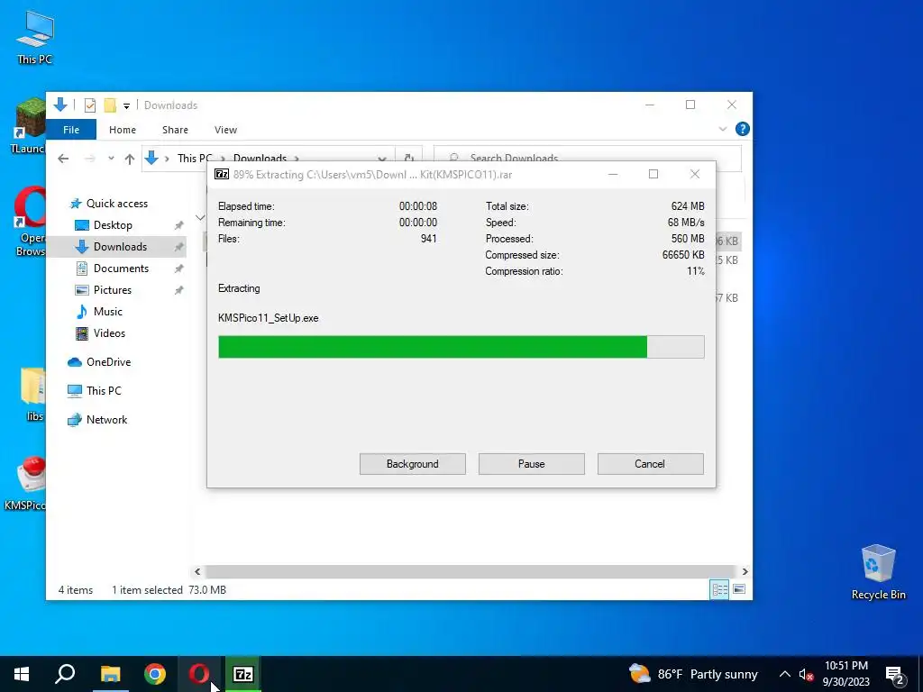This screenshot has width=923, height=692.
Task: Open Recycle Bin desktop icon
Action: (878, 572)
